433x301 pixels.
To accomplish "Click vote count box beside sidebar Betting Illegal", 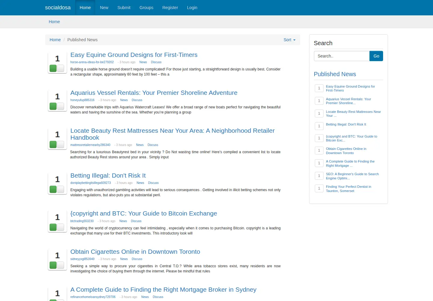I will tap(319, 126).
